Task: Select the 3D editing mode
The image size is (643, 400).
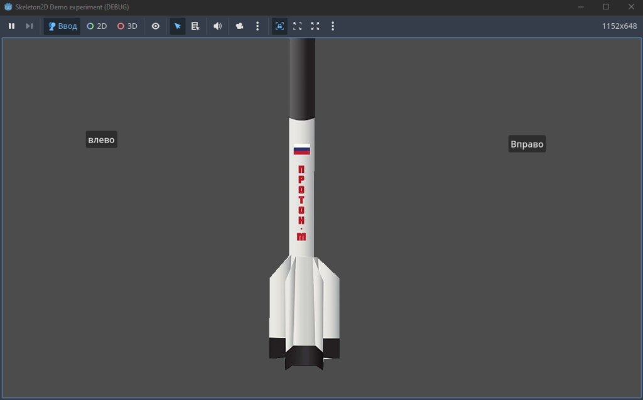Action: pyautogui.click(x=127, y=26)
